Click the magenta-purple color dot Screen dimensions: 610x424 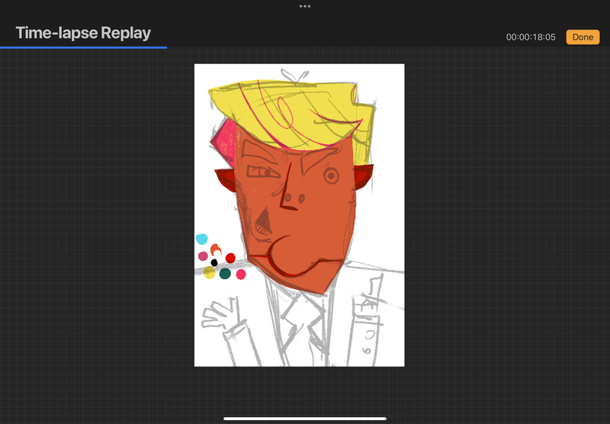coord(203,256)
